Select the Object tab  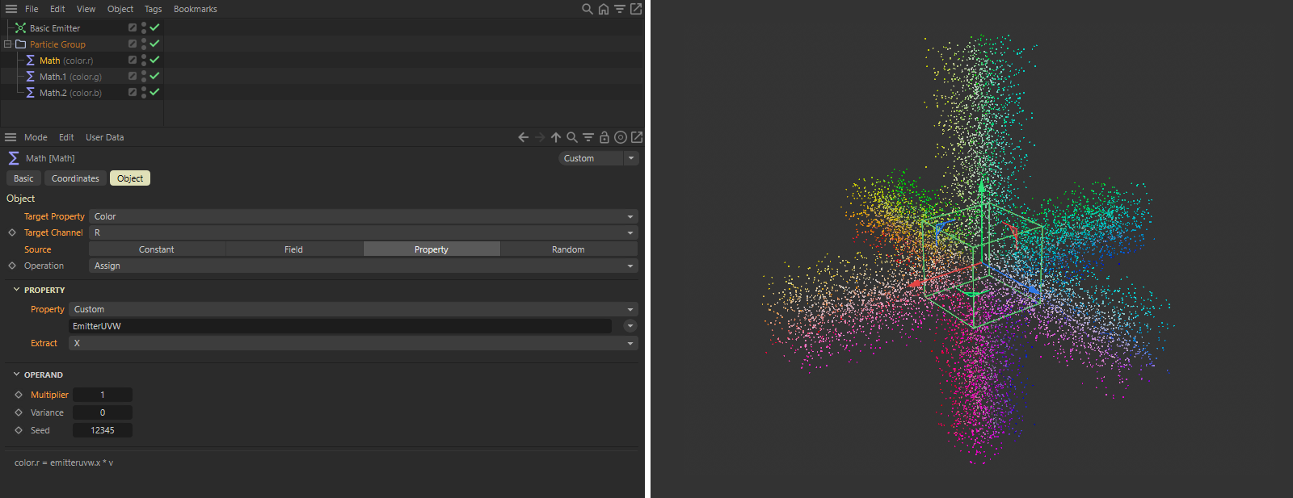130,178
